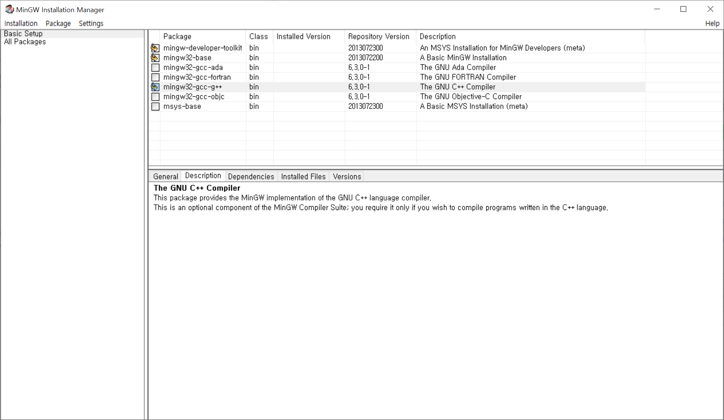Select the mingw32-gcc-fortran package name
The image size is (724, 420).
197,77
